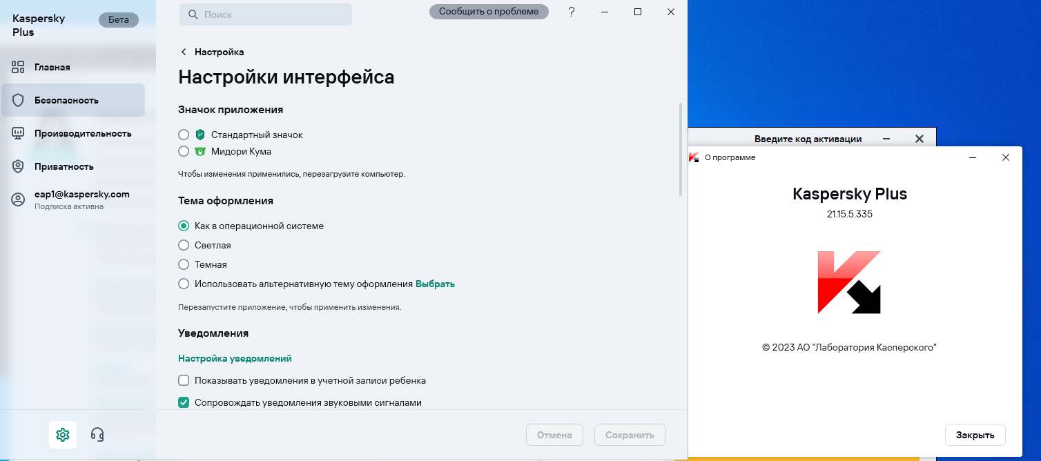Select the Стандартный значок radio button
This screenshot has width=1041, height=461.
point(184,135)
